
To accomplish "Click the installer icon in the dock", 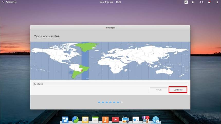I will [156, 119].
